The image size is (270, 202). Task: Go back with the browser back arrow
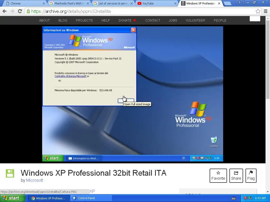coord(5,11)
